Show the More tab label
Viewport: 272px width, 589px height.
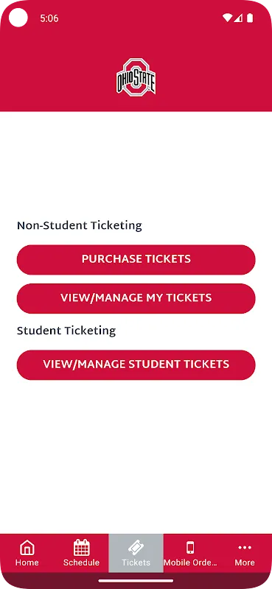tap(245, 562)
